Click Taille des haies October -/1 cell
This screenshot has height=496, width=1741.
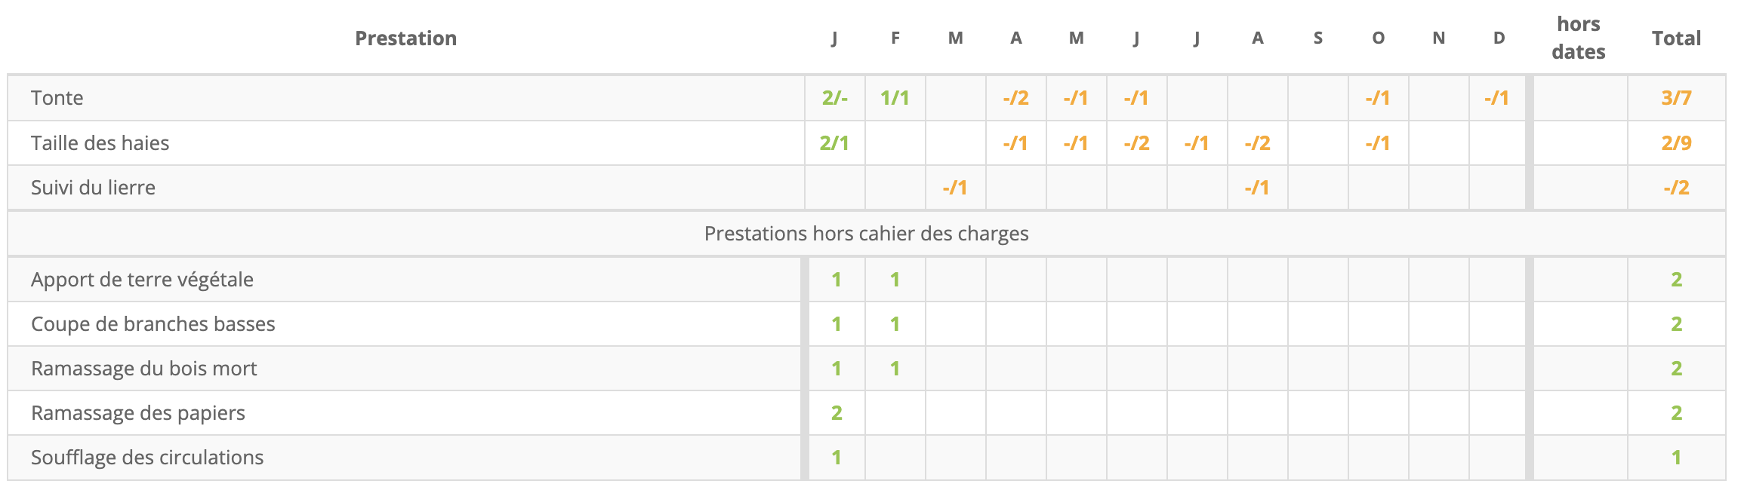pos(1378,143)
